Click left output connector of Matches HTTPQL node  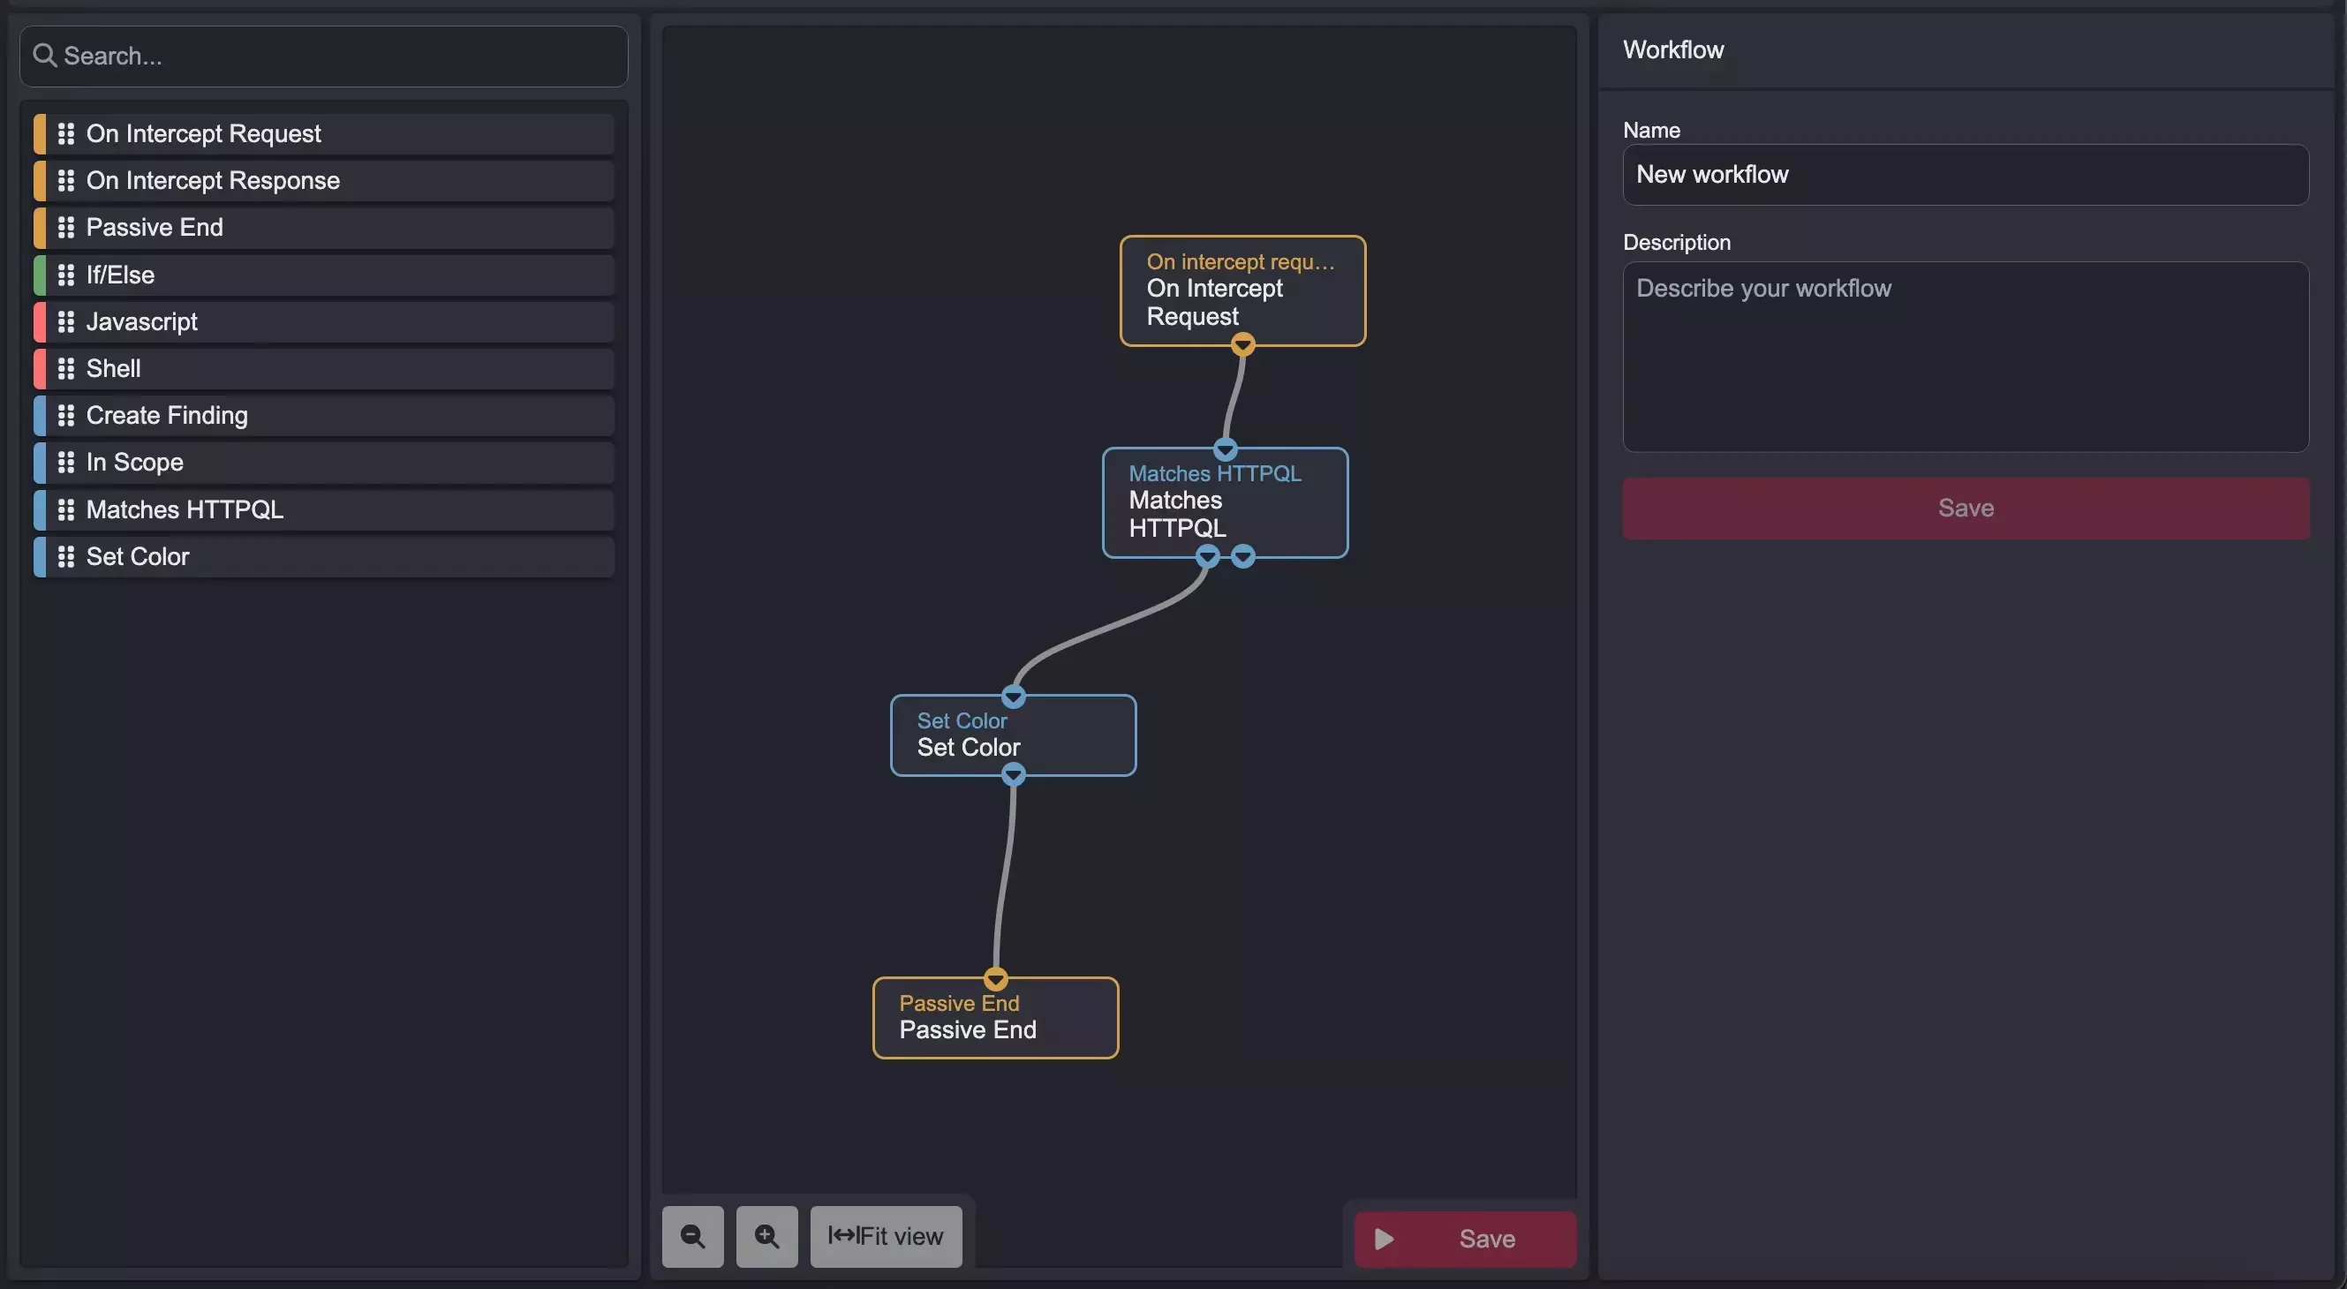click(1207, 556)
